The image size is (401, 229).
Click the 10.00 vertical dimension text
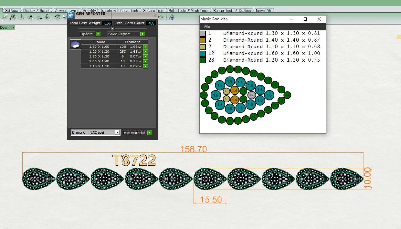(367, 178)
